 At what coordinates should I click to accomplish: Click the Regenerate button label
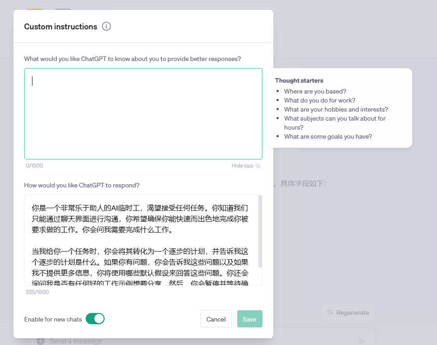[x=353, y=312]
